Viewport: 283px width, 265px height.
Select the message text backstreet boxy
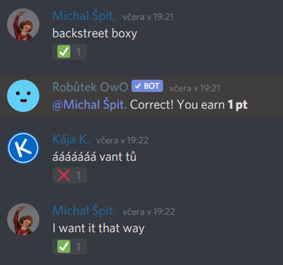point(95,34)
